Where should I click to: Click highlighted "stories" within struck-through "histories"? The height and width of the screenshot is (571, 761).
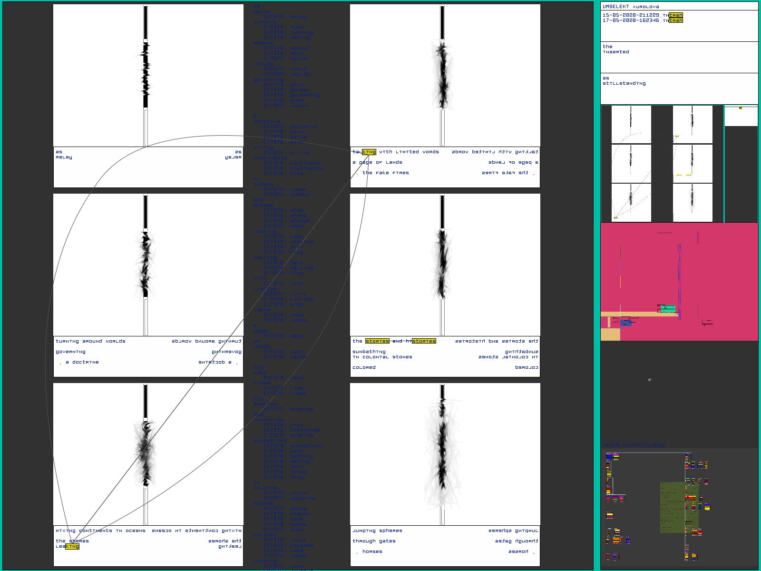pos(424,341)
